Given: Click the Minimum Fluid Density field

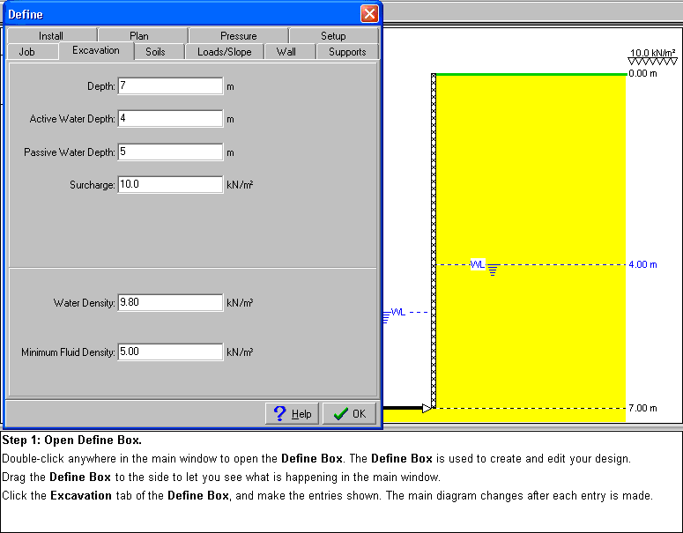Looking at the screenshot, I should (x=170, y=352).
